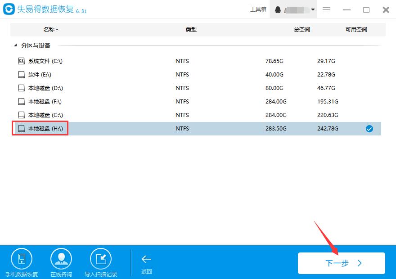
Task: Open 在线咨询 online consultation
Action: 61,263
